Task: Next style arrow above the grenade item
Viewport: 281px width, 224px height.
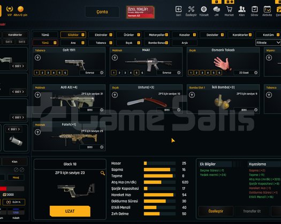Action: click(19, 129)
